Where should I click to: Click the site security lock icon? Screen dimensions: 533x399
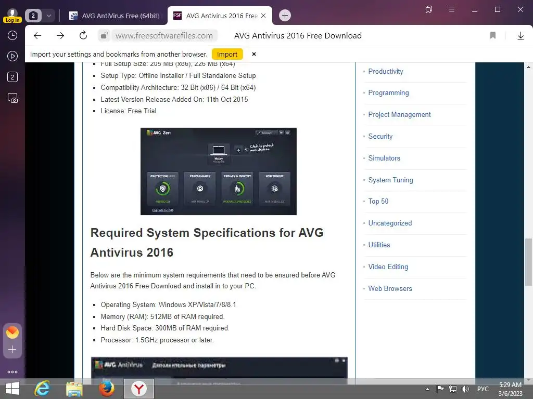click(x=104, y=36)
